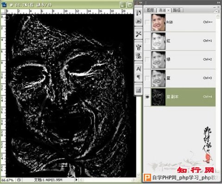Click the 红 channel name
The height and width of the screenshot is (184, 222).
(168, 41)
